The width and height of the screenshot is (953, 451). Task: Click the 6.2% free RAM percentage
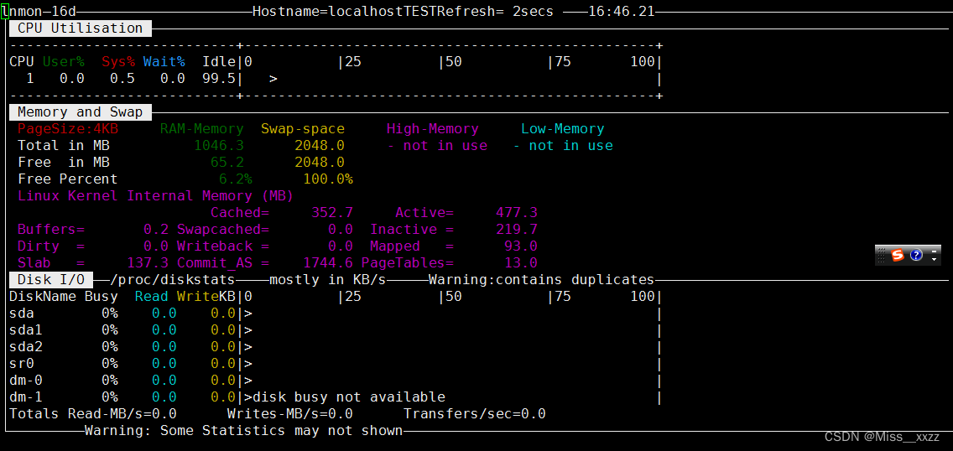[x=235, y=179]
